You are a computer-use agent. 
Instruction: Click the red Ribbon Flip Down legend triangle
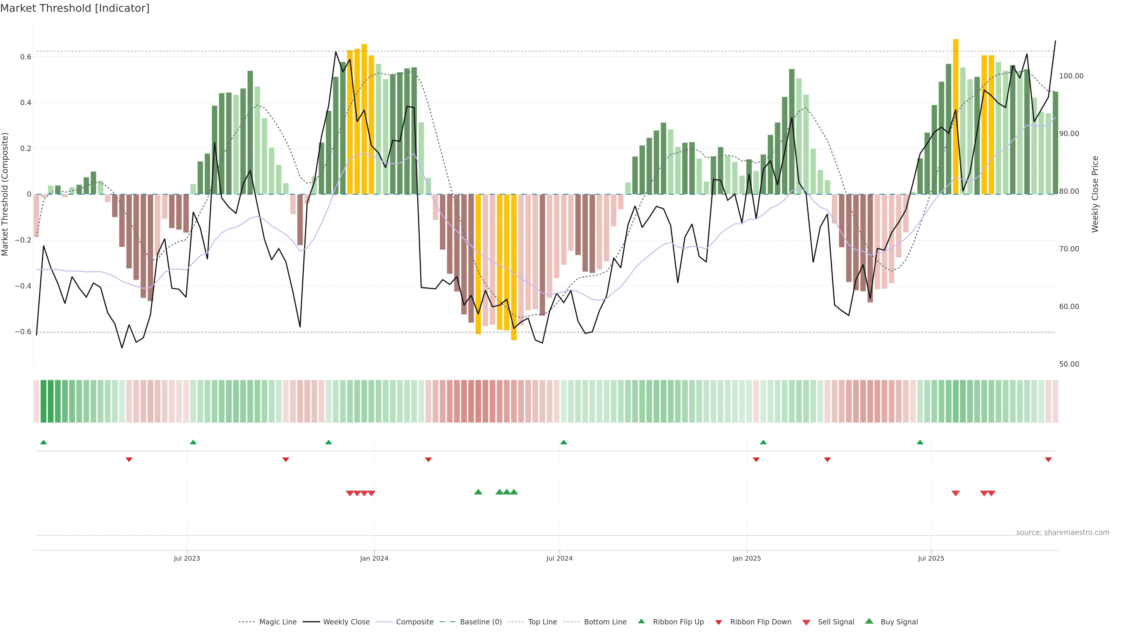point(719,622)
